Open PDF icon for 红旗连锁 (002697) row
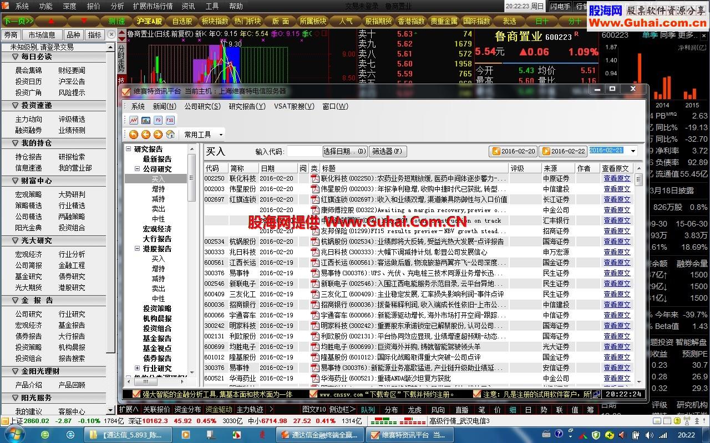Viewport: 710px width, 443px height. [x=315, y=199]
